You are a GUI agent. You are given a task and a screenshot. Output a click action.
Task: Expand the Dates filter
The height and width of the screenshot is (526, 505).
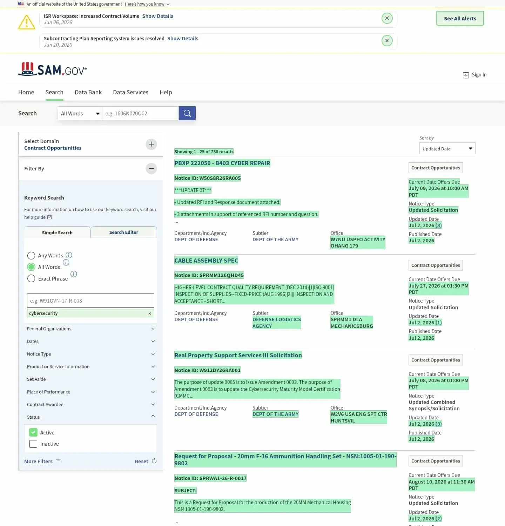click(91, 341)
